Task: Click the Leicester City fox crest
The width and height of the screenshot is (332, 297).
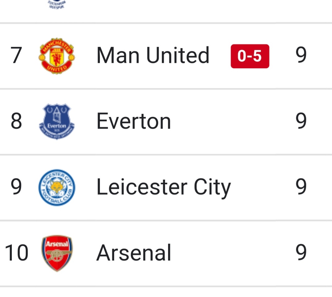Action: (x=57, y=188)
